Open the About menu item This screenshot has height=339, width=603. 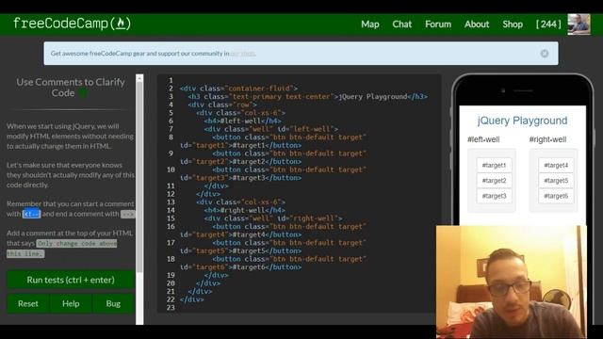[477, 24]
